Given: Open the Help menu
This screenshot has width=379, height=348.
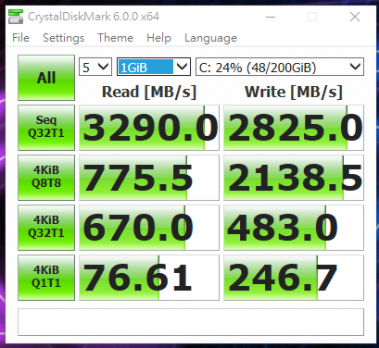Looking at the screenshot, I should 158,38.
